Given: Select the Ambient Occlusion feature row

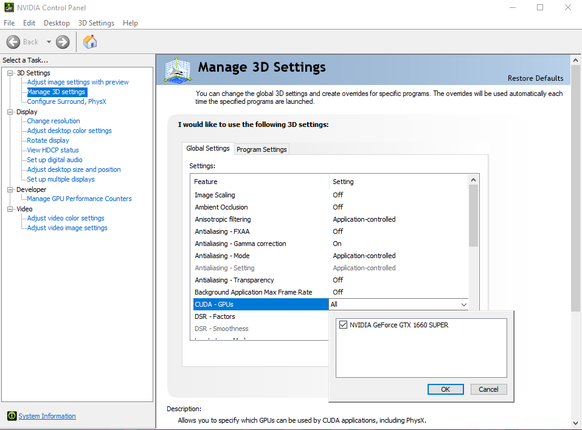Looking at the screenshot, I should (330, 207).
